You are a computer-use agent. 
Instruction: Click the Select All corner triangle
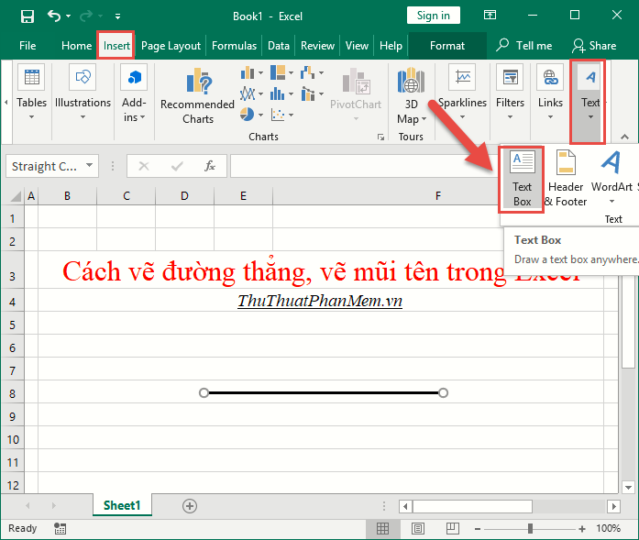16,196
